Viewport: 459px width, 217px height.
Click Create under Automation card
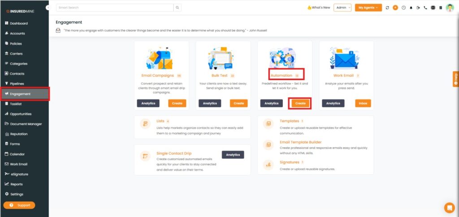coord(300,103)
